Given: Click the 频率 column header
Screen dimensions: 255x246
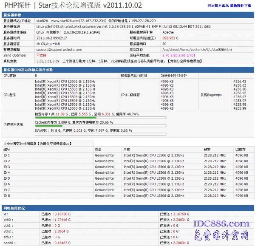Looking at the screenshot, I should point(207,150).
